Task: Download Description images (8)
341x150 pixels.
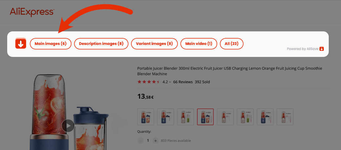Action: [x=101, y=44]
